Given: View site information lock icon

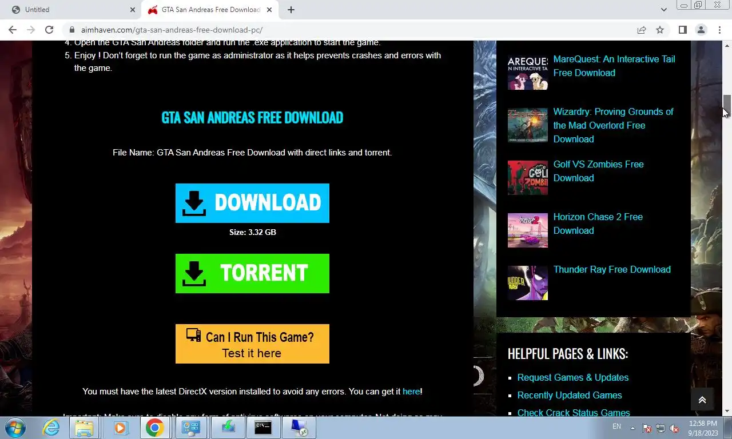Looking at the screenshot, I should click(x=71, y=30).
